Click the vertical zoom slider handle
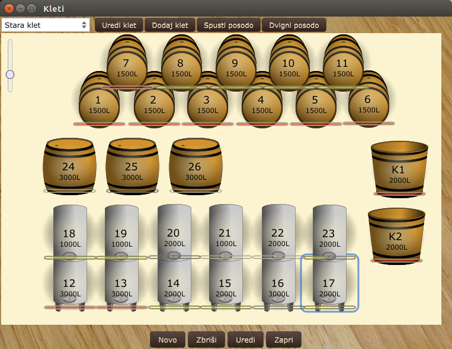The width and height of the screenshot is (452, 349). (10, 75)
